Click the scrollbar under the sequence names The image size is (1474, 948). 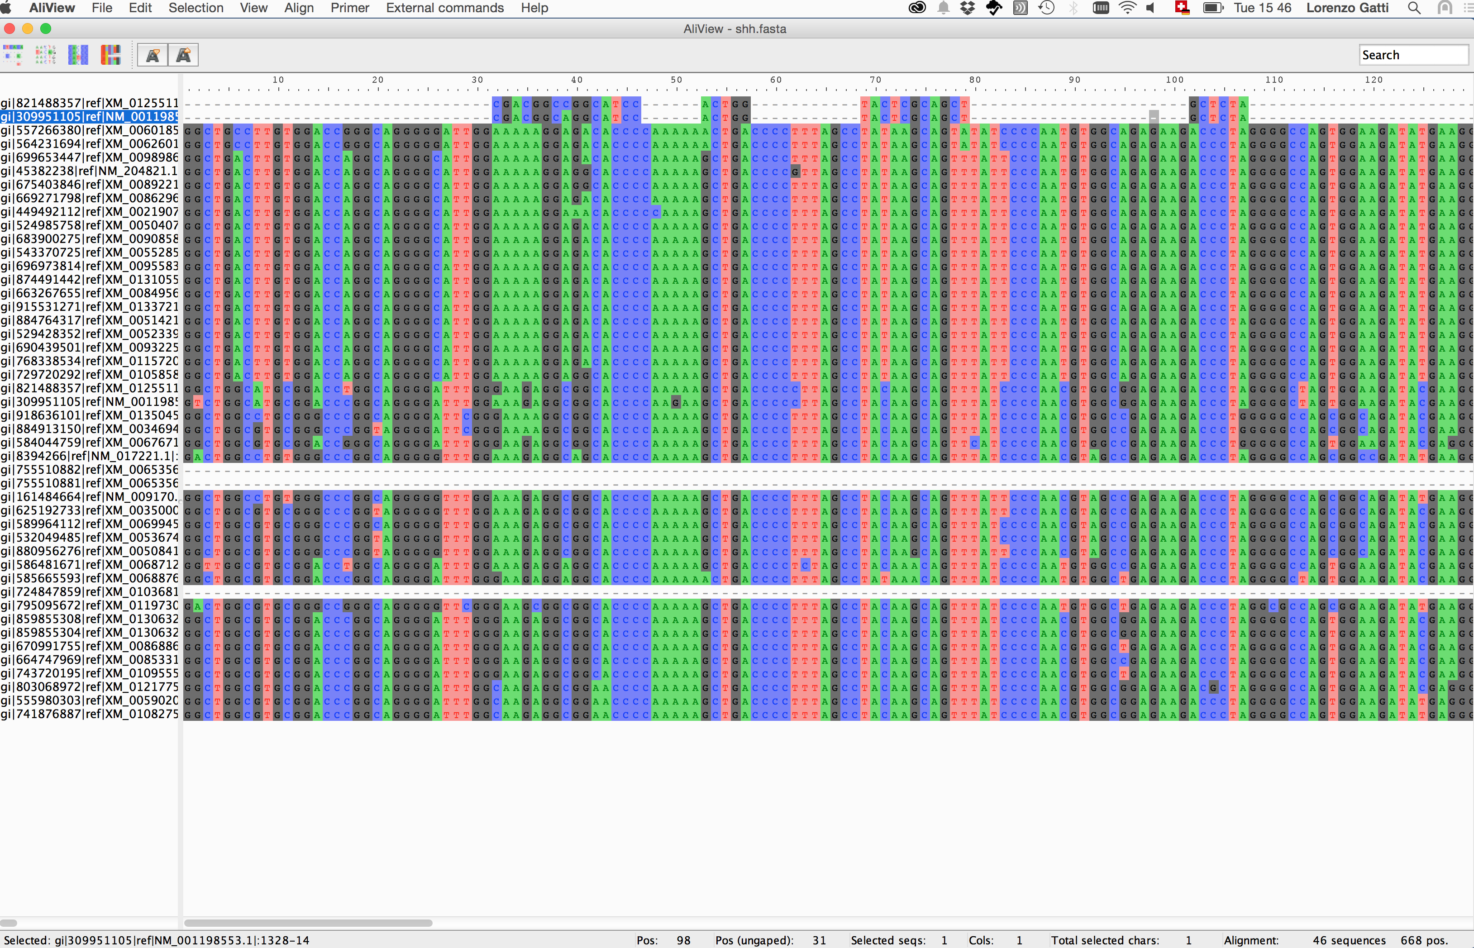(9, 923)
